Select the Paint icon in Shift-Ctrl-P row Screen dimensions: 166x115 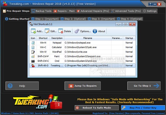tap(33, 57)
